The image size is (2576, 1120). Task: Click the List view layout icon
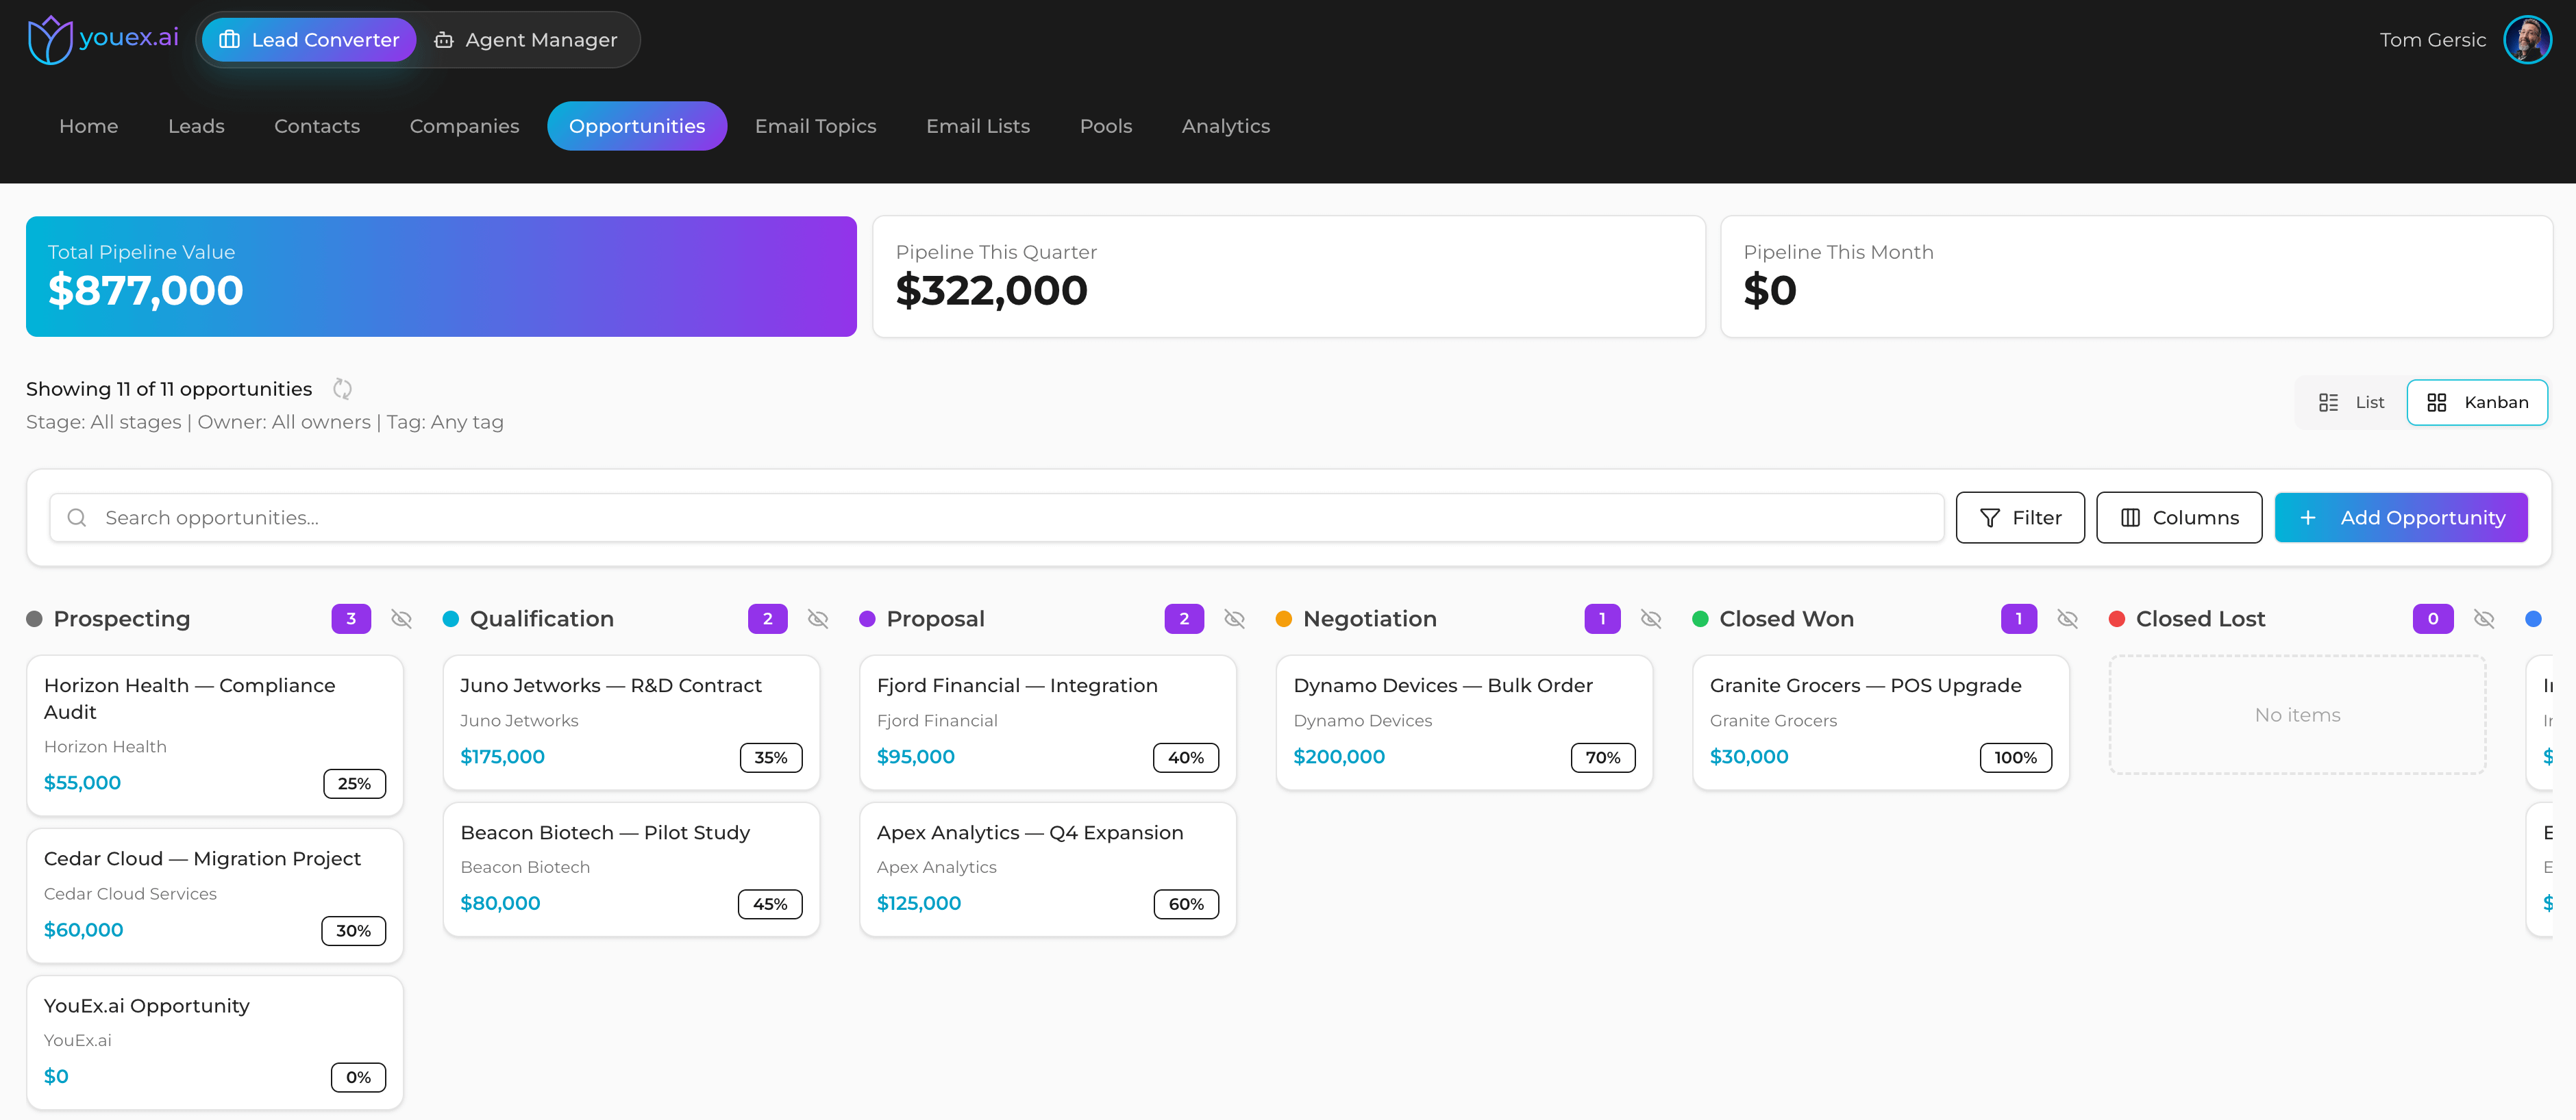[2328, 403]
